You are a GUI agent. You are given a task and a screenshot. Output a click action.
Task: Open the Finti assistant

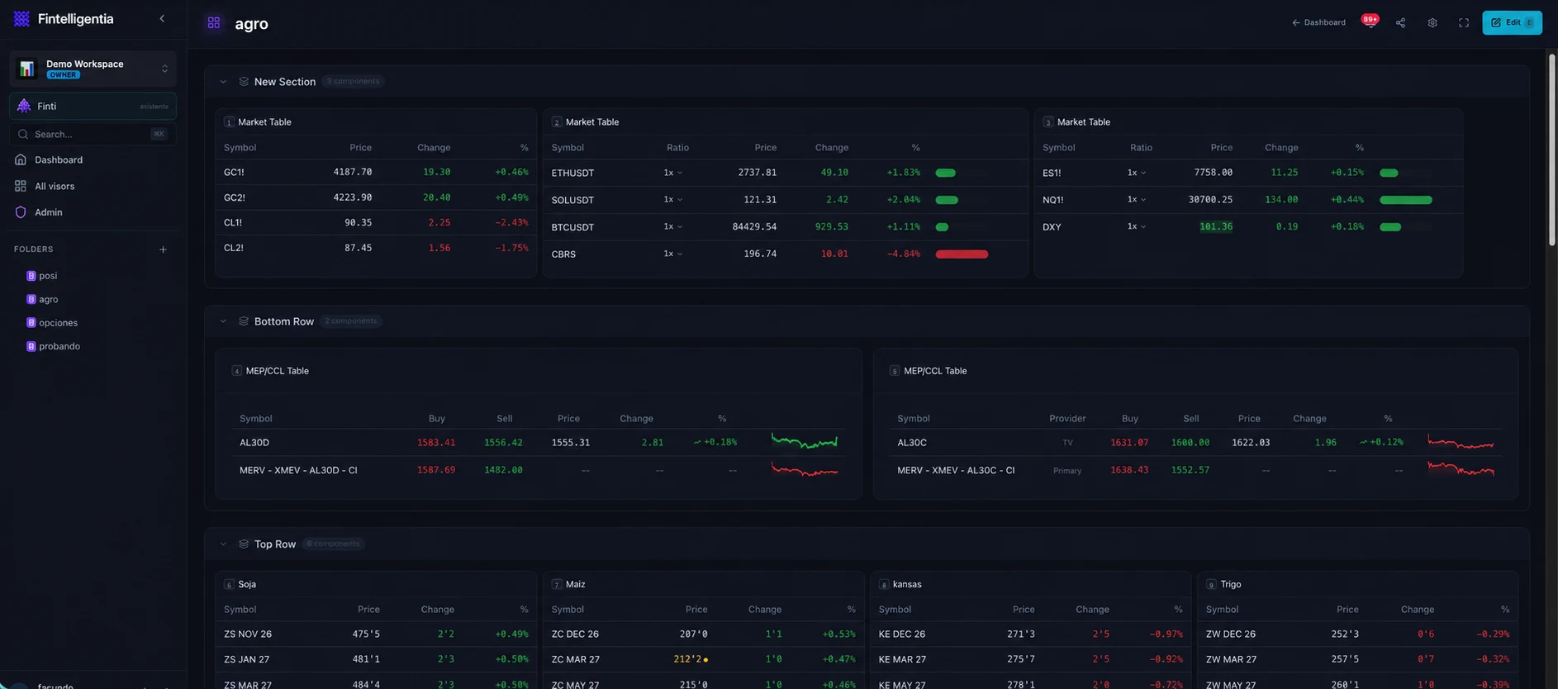coord(93,107)
